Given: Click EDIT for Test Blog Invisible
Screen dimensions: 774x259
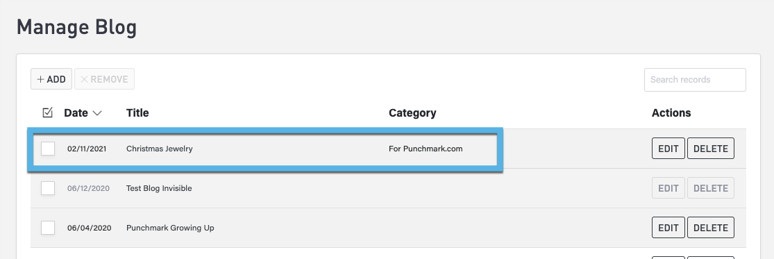Looking at the screenshot, I should [668, 188].
